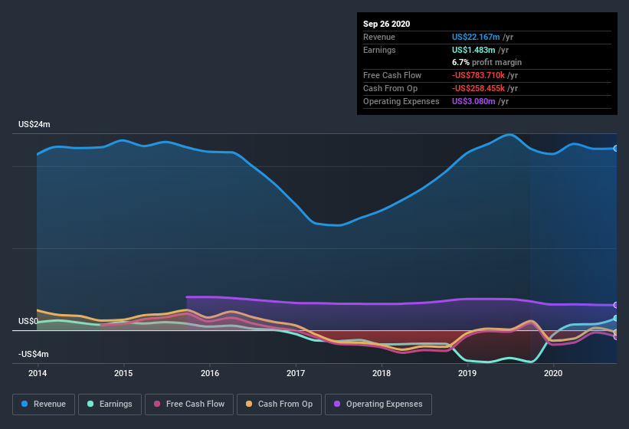Click the US$24m y-axis label

click(x=34, y=124)
